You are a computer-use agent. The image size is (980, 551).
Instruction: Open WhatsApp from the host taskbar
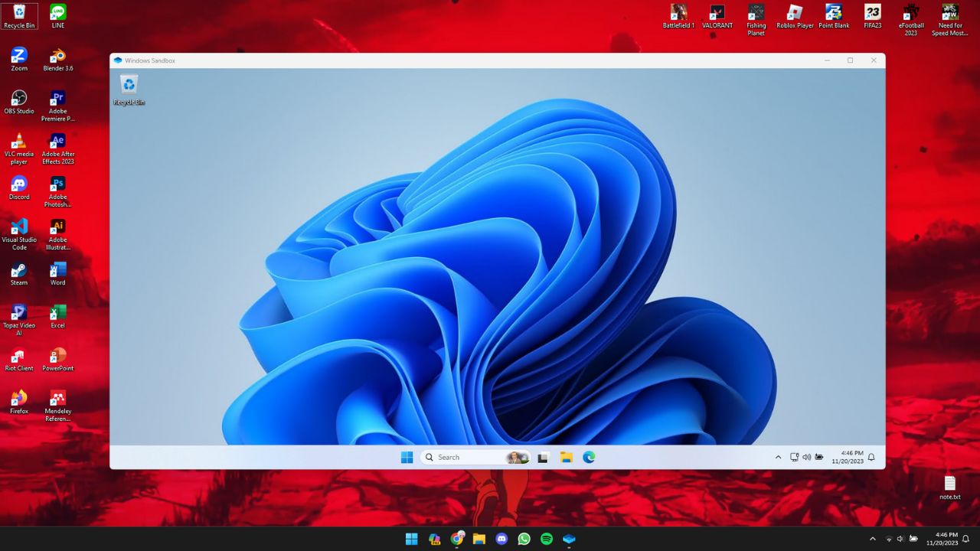tap(524, 539)
